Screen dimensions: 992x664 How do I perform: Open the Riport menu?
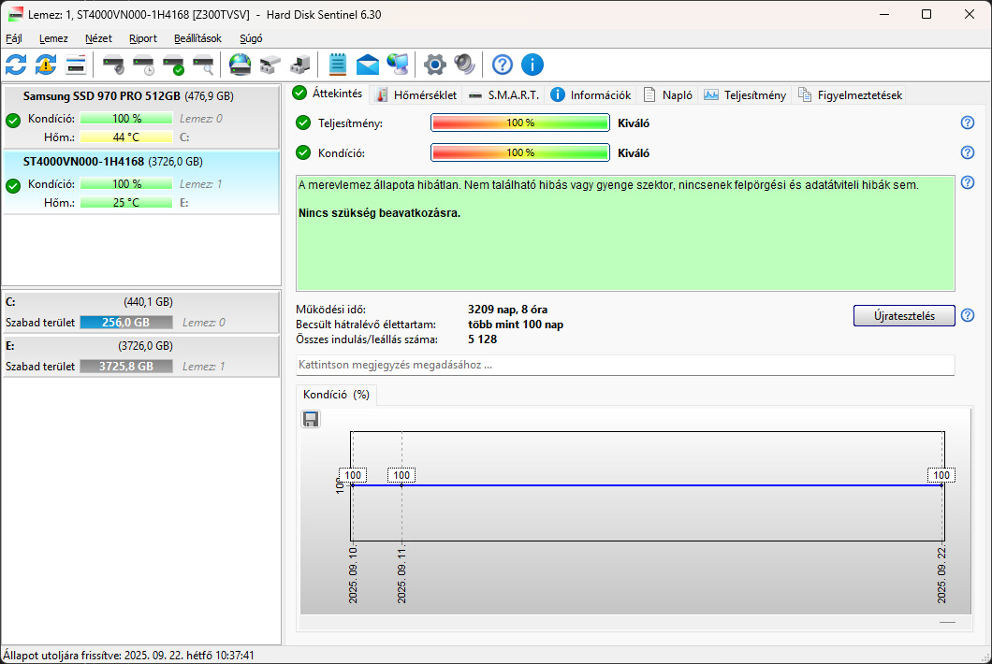[143, 38]
